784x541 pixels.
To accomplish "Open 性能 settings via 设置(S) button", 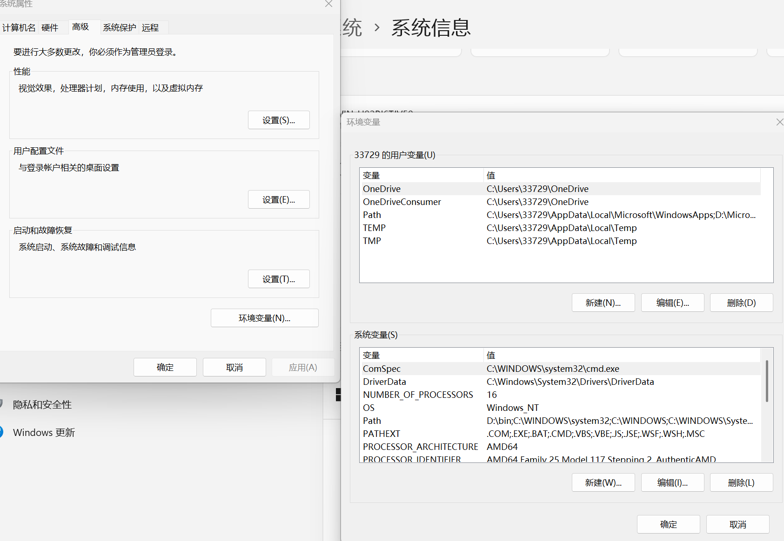I will pos(278,120).
